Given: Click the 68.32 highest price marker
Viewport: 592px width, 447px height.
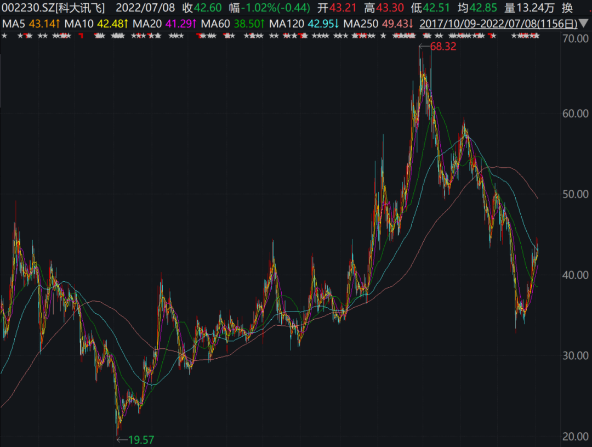Looking at the screenshot, I should (x=443, y=47).
